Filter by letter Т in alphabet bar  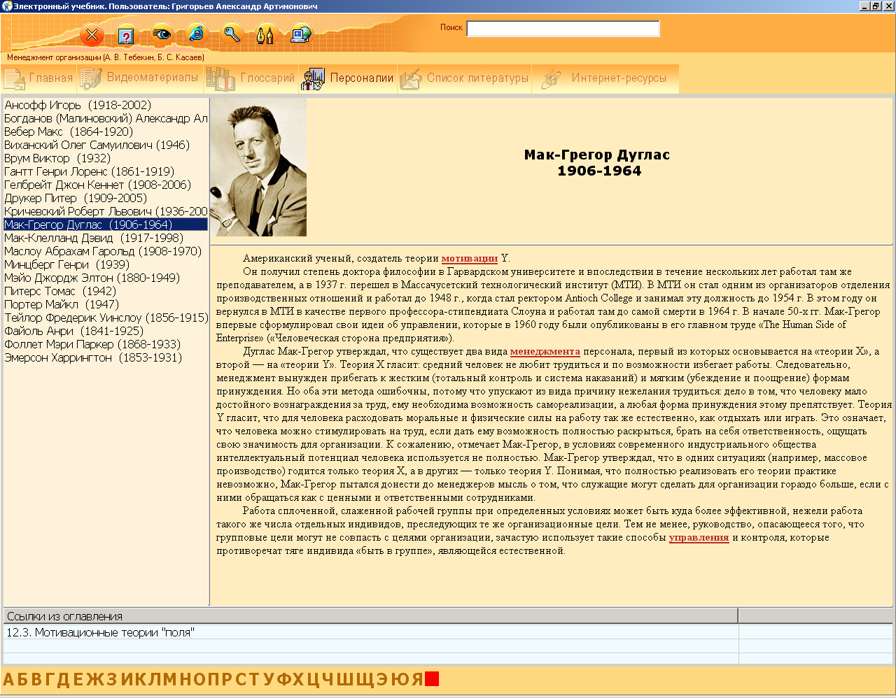(x=255, y=679)
